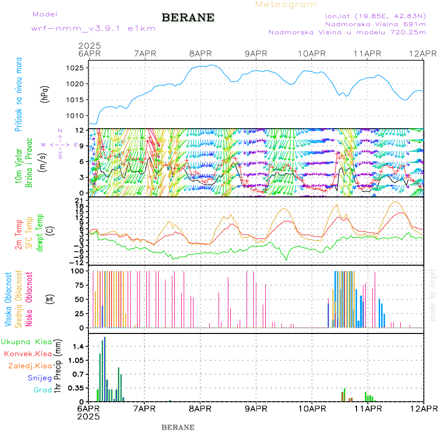Click the BERANE title at the top
442x442 pixels.
[188, 18]
